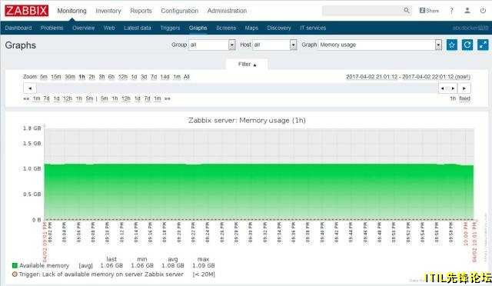Open the Group dropdown
Image resolution: width=492 pixels, height=286 pixels.
(x=212, y=45)
